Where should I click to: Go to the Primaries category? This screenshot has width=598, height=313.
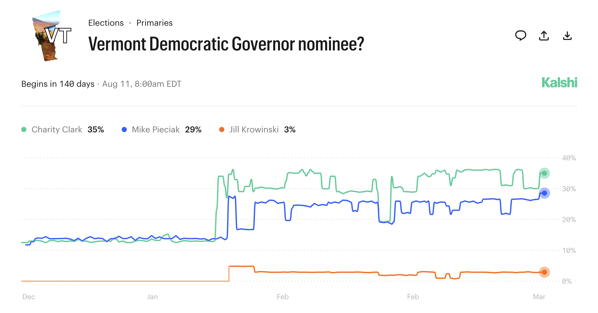(x=154, y=23)
